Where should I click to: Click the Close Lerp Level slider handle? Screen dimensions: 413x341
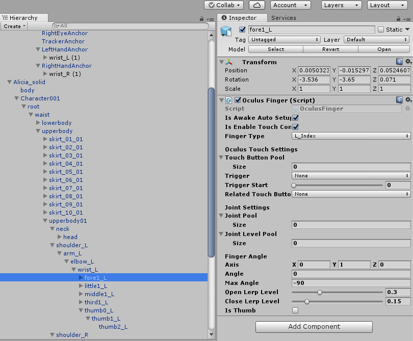pos(307,302)
